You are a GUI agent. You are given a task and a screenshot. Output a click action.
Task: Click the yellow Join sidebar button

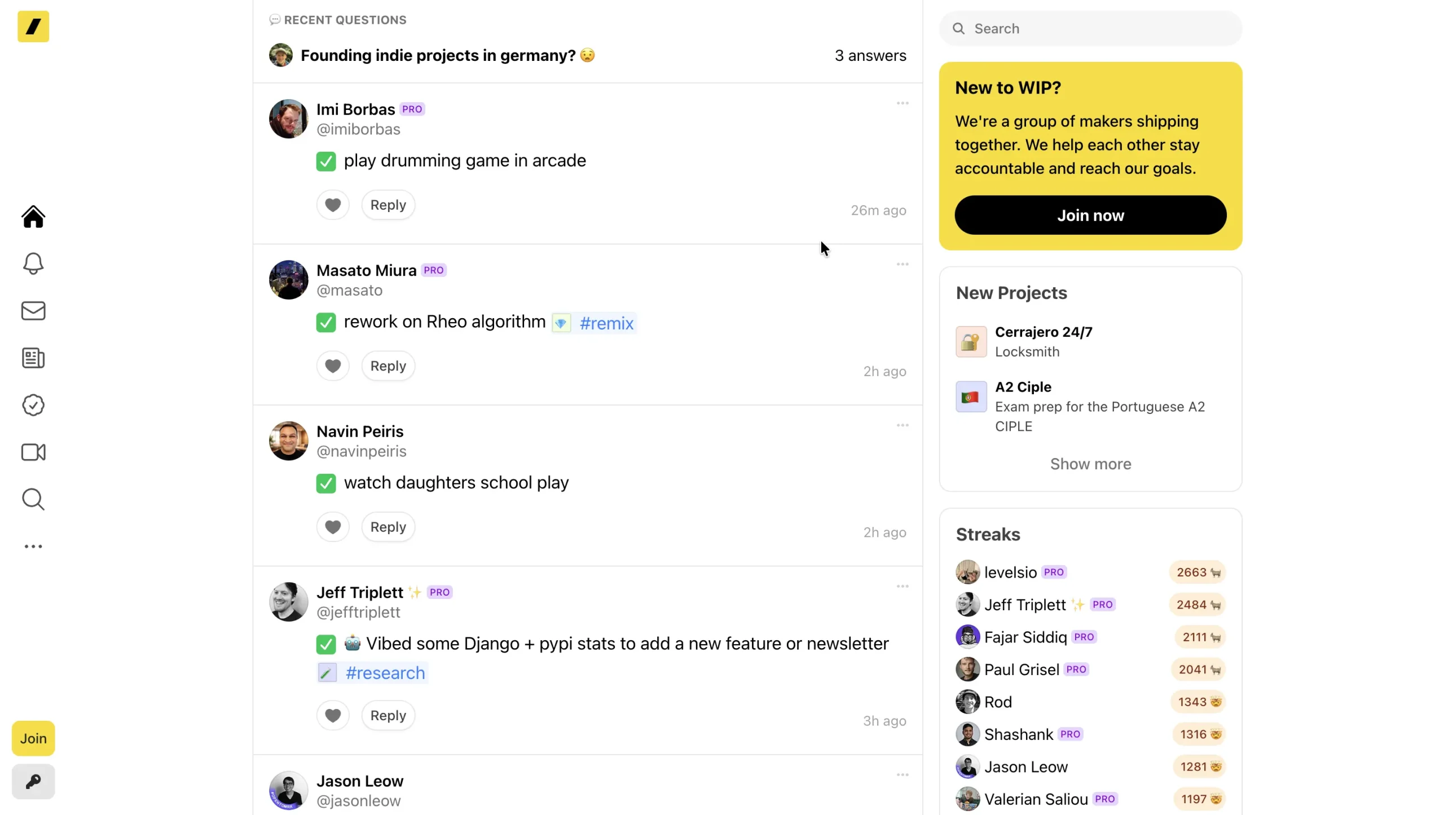pyautogui.click(x=33, y=738)
